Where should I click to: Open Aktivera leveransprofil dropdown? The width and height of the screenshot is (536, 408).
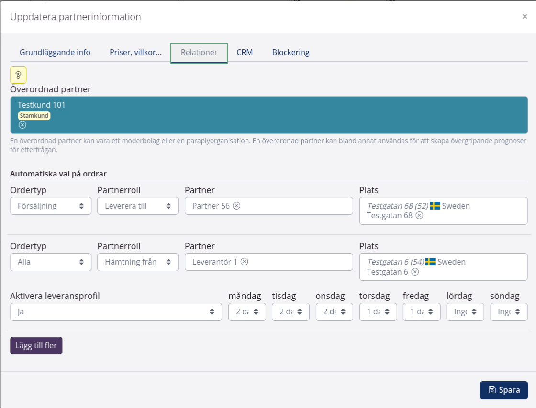coord(116,311)
